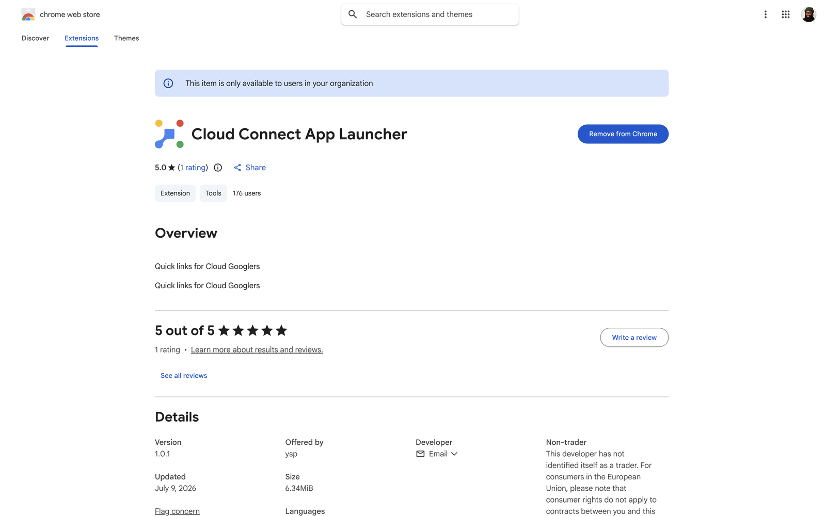The height and width of the screenshot is (516, 826).
Task: Click the Share icon
Action: pyautogui.click(x=237, y=168)
